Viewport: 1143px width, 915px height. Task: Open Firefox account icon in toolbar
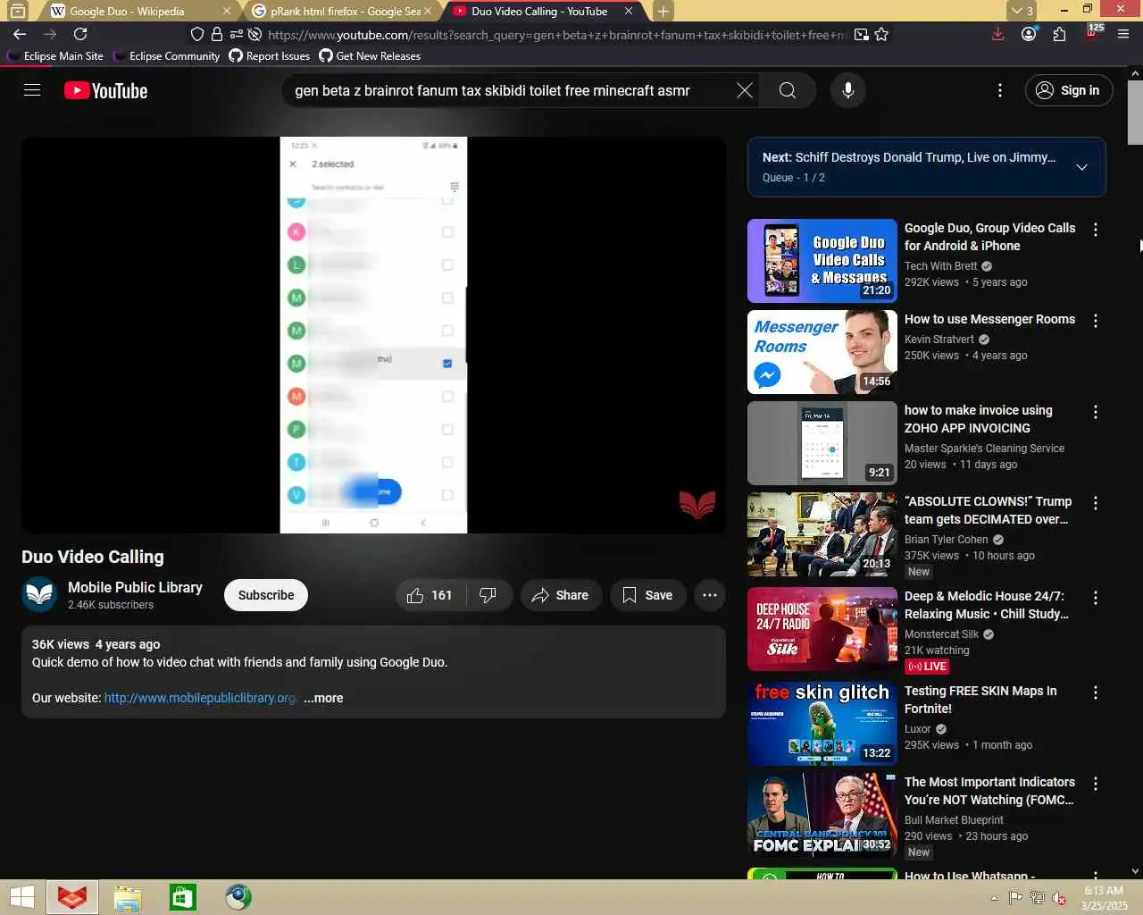pyautogui.click(x=1029, y=34)
